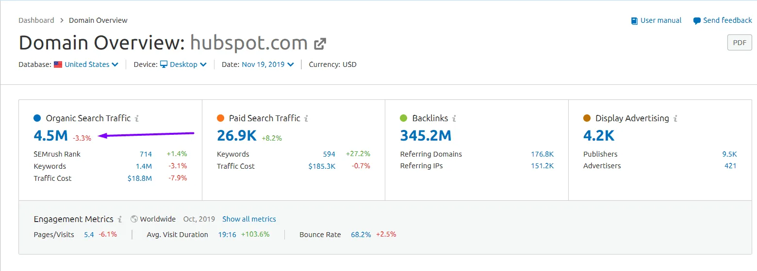Viewport: 757px width, 271px height.
Task: Click the Paid Search Traffic heading
Action: (264, 118)
